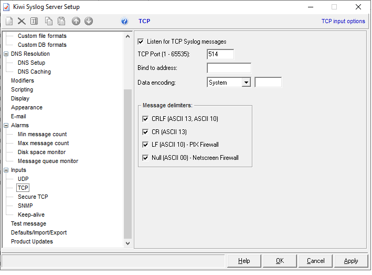372x275 pixels.
Task: Select the UDP input
Action: coord(23,179)
